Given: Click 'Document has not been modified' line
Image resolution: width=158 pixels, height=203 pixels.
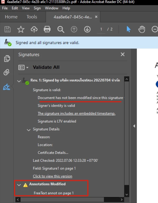Looking at the screenshot, I should click(x=81, y=98).
